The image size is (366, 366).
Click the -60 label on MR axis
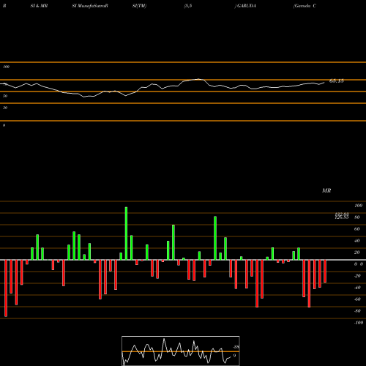pyautogui.click(x=357, y=299)
